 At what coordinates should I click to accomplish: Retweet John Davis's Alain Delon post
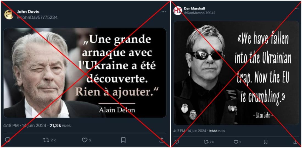tap(49, 140)
